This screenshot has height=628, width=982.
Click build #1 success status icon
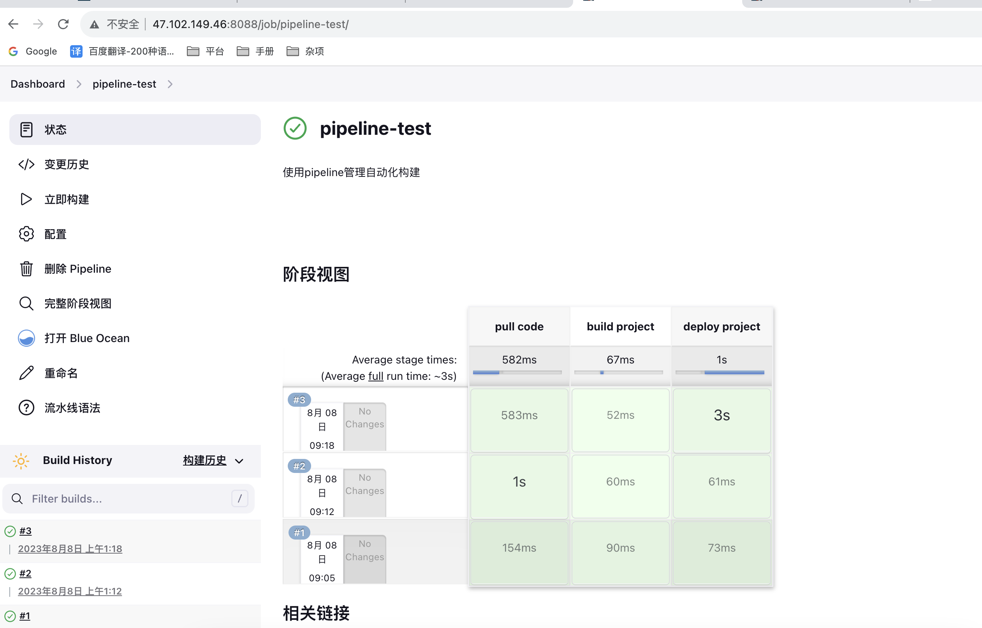tap(10, 616)
